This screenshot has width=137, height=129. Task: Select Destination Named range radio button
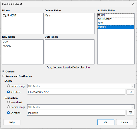(8, 107)
